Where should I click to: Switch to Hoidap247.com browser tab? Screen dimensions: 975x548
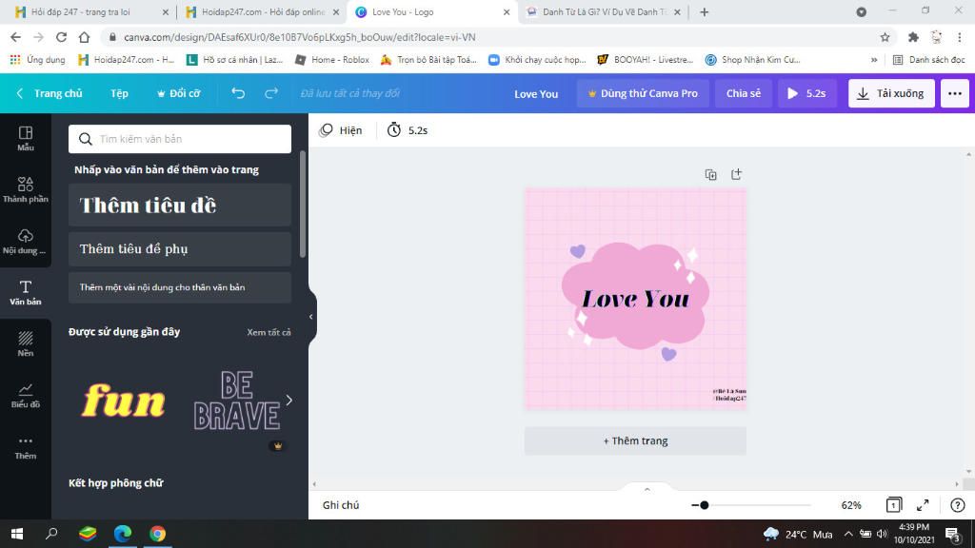click(262, 11)
